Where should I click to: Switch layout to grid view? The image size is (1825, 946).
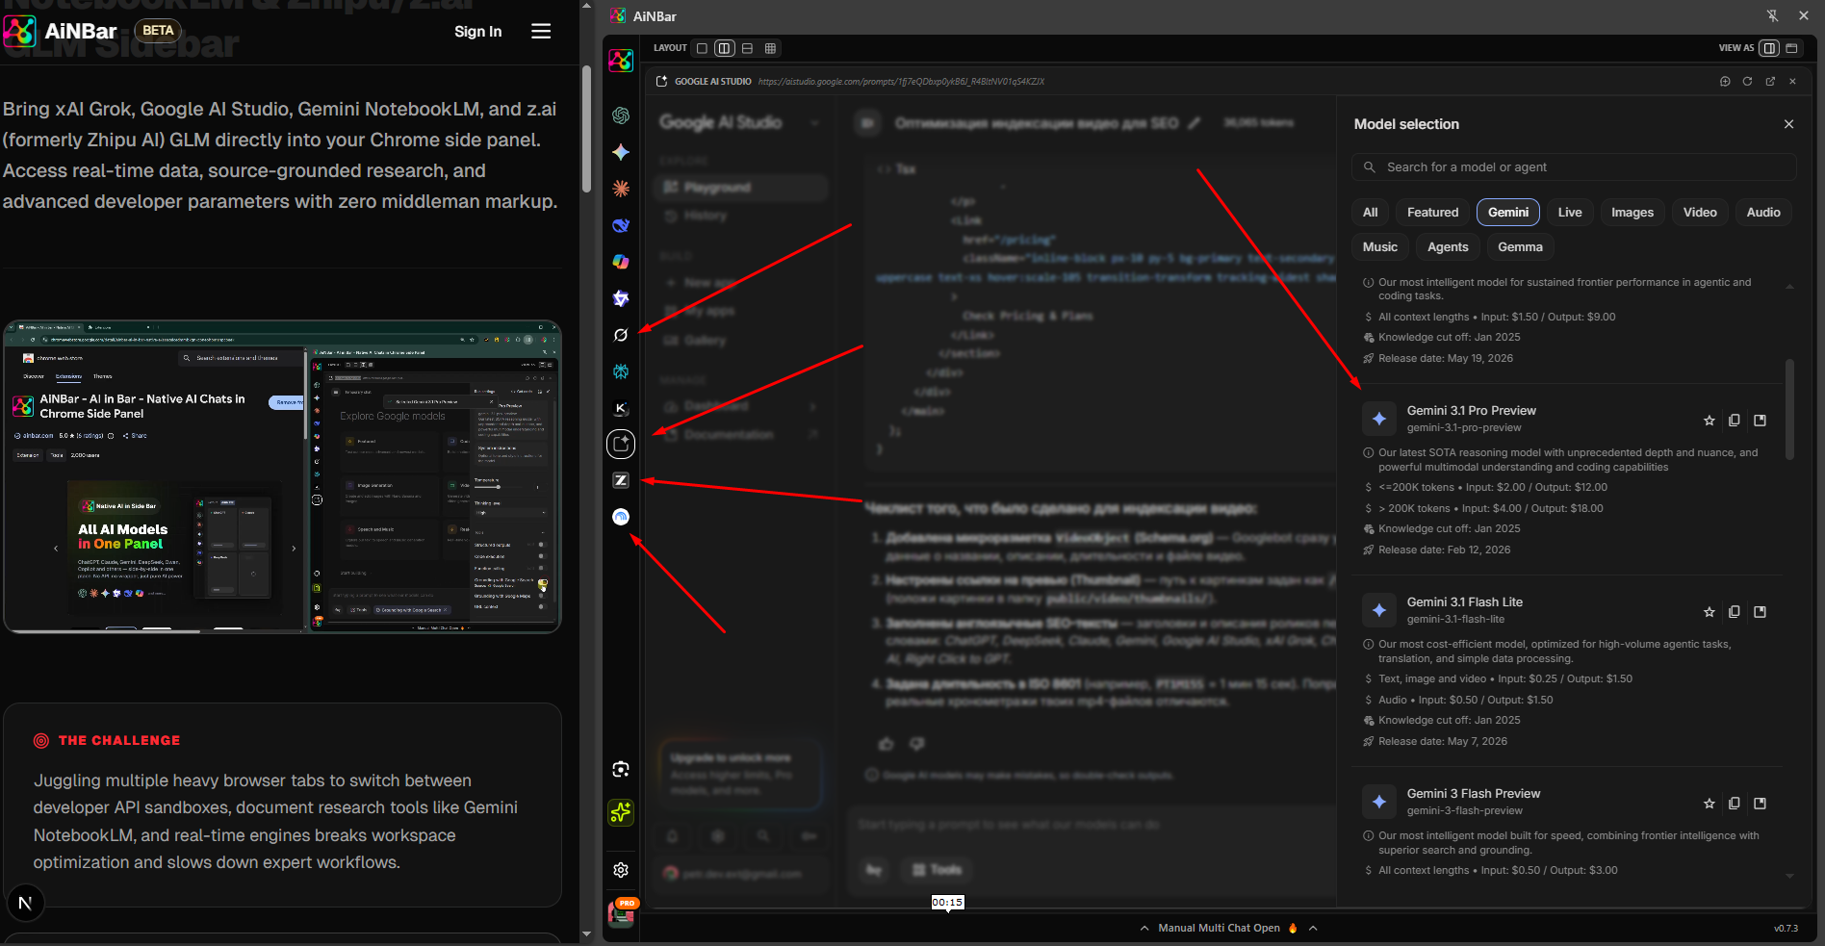(x=770, y=48)
